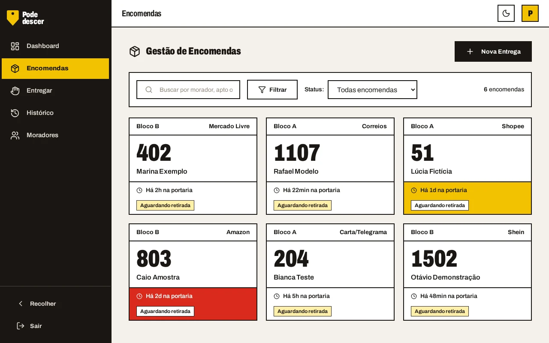Click the clock icon on apartment 1502 card
The image size is (549, 343).
[414, 296]
